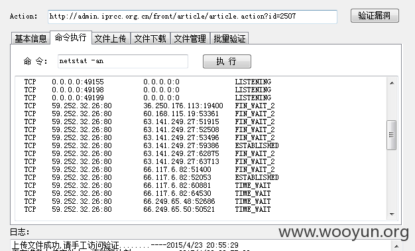Open the 文件上传 tab
The image size is (415, 251).
click(x=111, y=39)
